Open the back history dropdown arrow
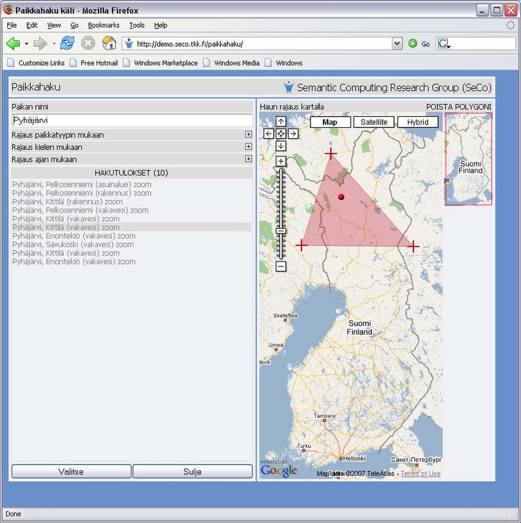 [x=26, y=44]
